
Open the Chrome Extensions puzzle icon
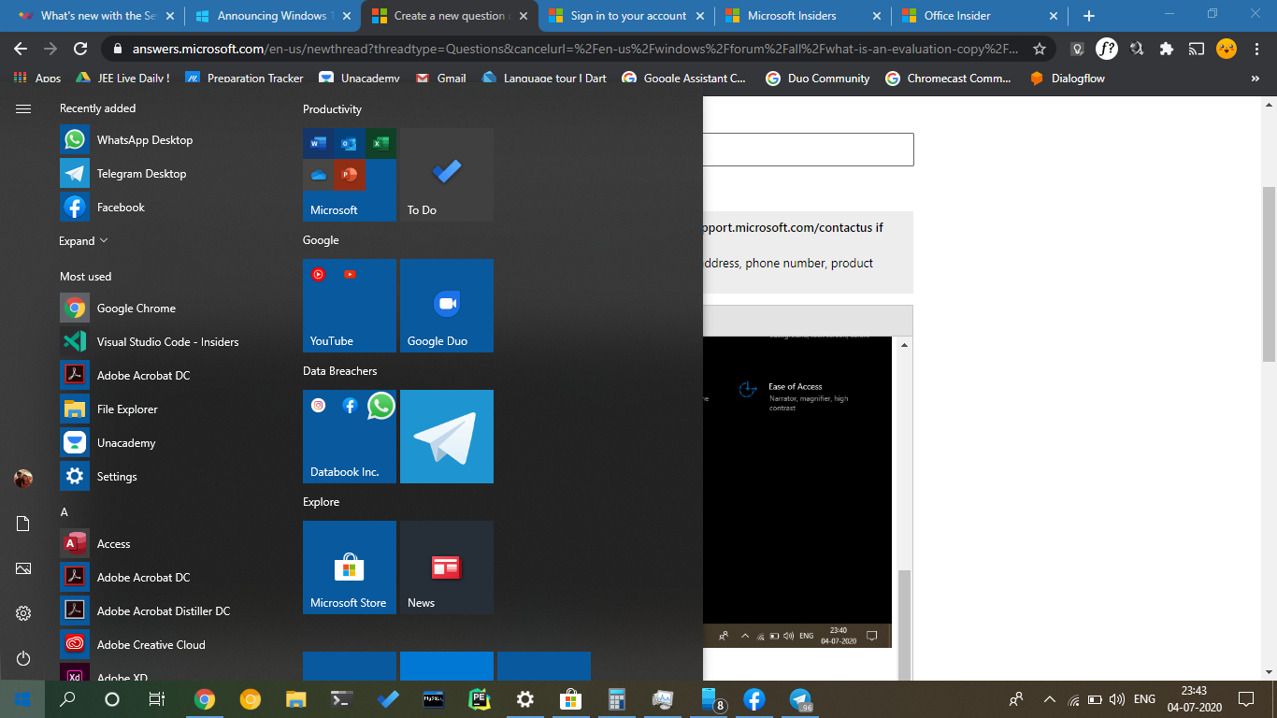pyautogui.click(x=1167, y=49)
